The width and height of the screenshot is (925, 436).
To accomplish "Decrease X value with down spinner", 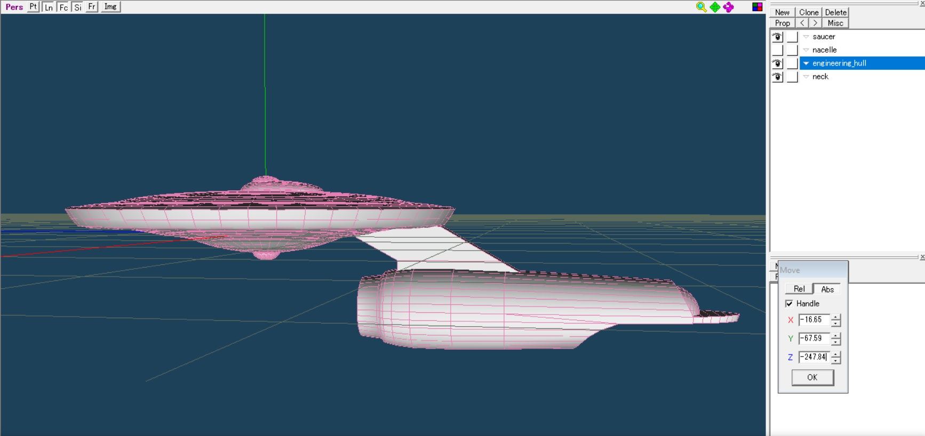I will [836, 323].
